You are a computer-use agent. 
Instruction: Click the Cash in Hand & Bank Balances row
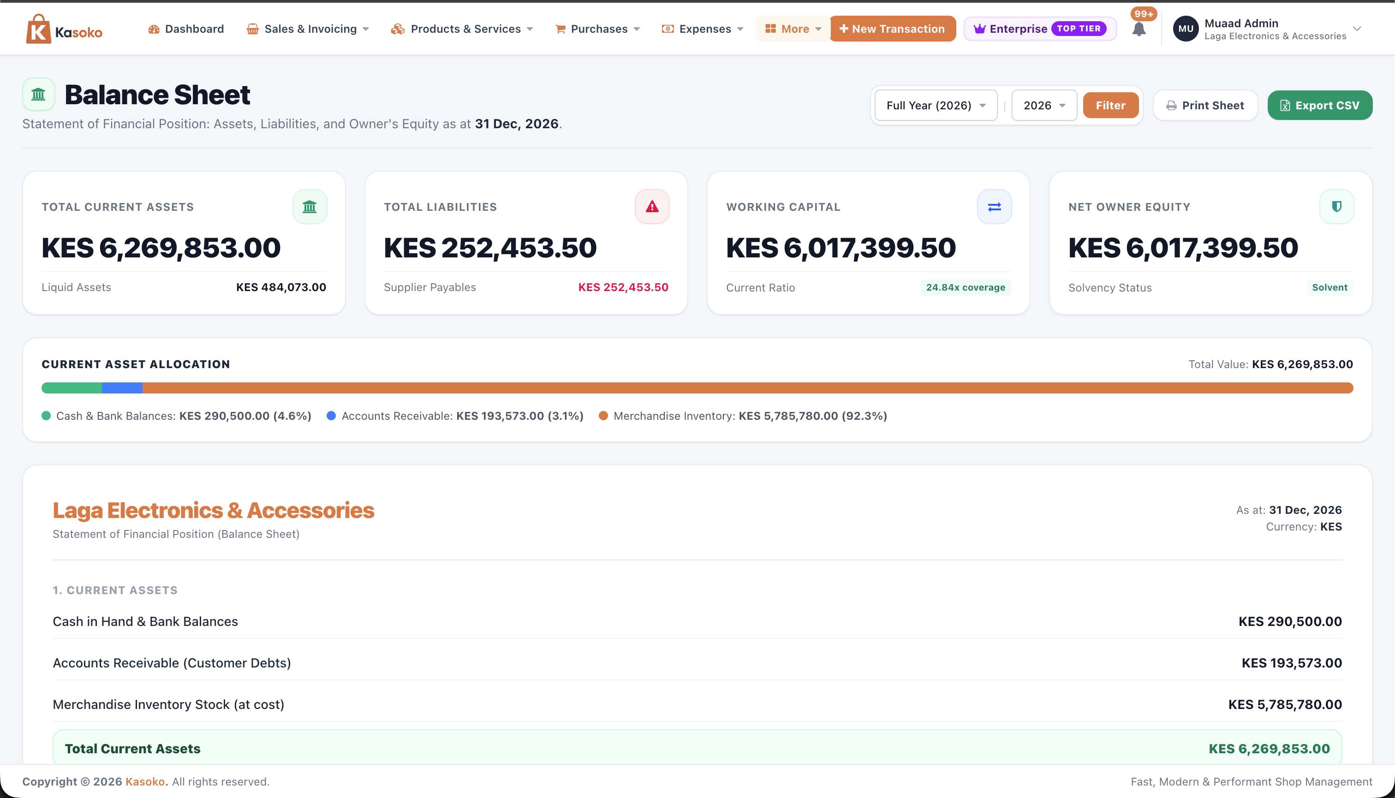[697, 621]
